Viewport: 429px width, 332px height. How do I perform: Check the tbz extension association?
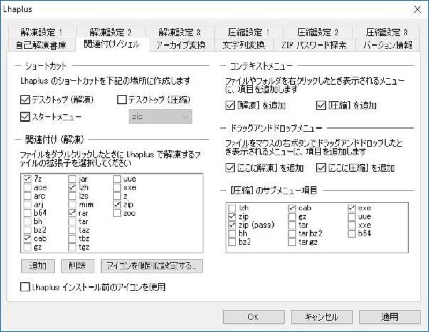[72, 238]
